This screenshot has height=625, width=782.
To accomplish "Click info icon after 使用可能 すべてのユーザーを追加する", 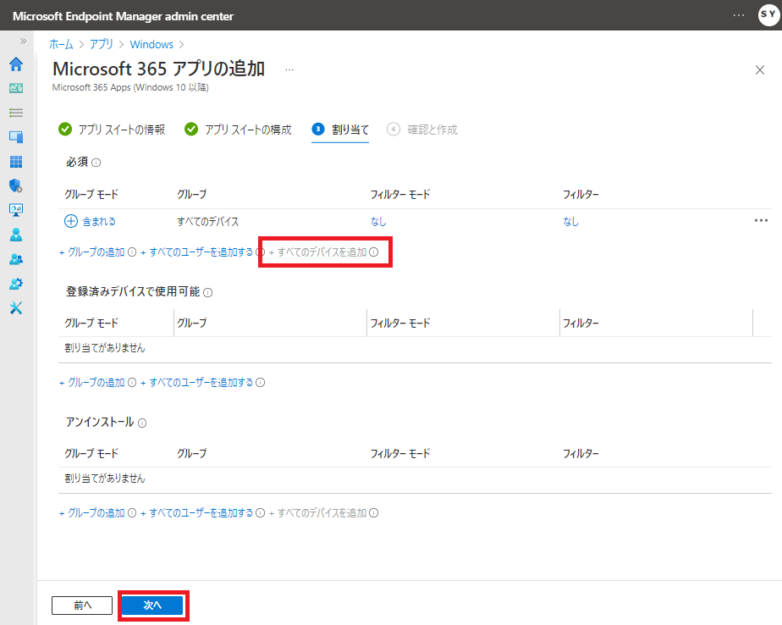I will tap(261, 383).
